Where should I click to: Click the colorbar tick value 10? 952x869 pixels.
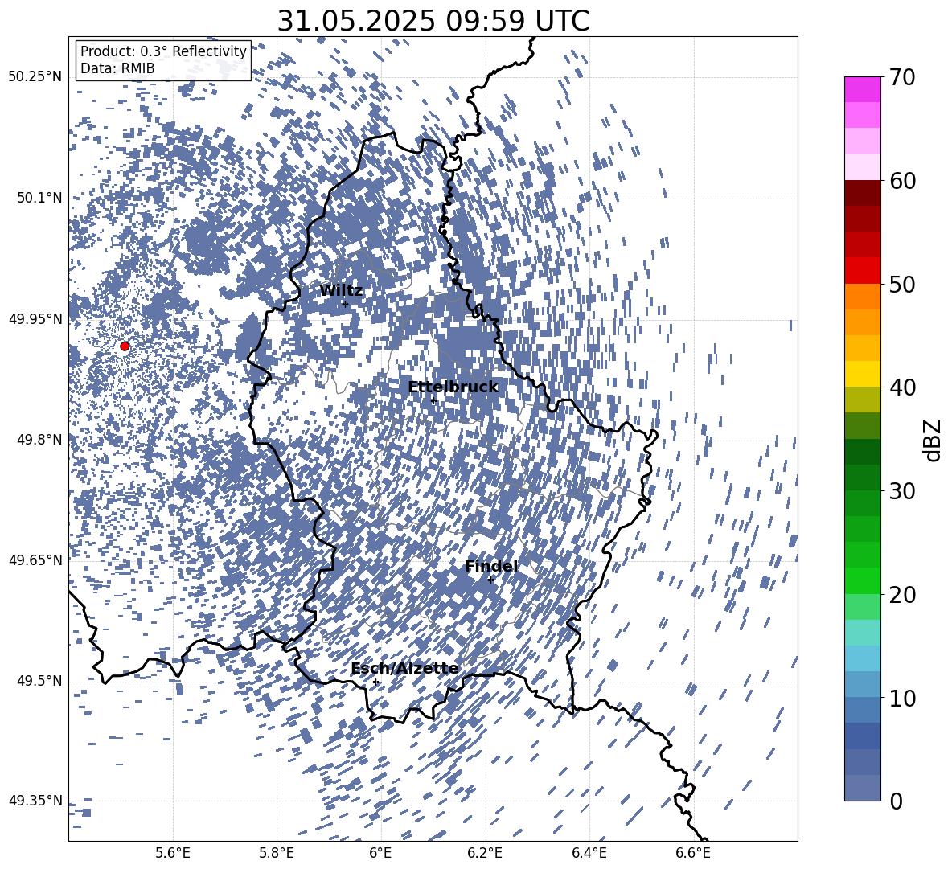(x=902, y=698)
